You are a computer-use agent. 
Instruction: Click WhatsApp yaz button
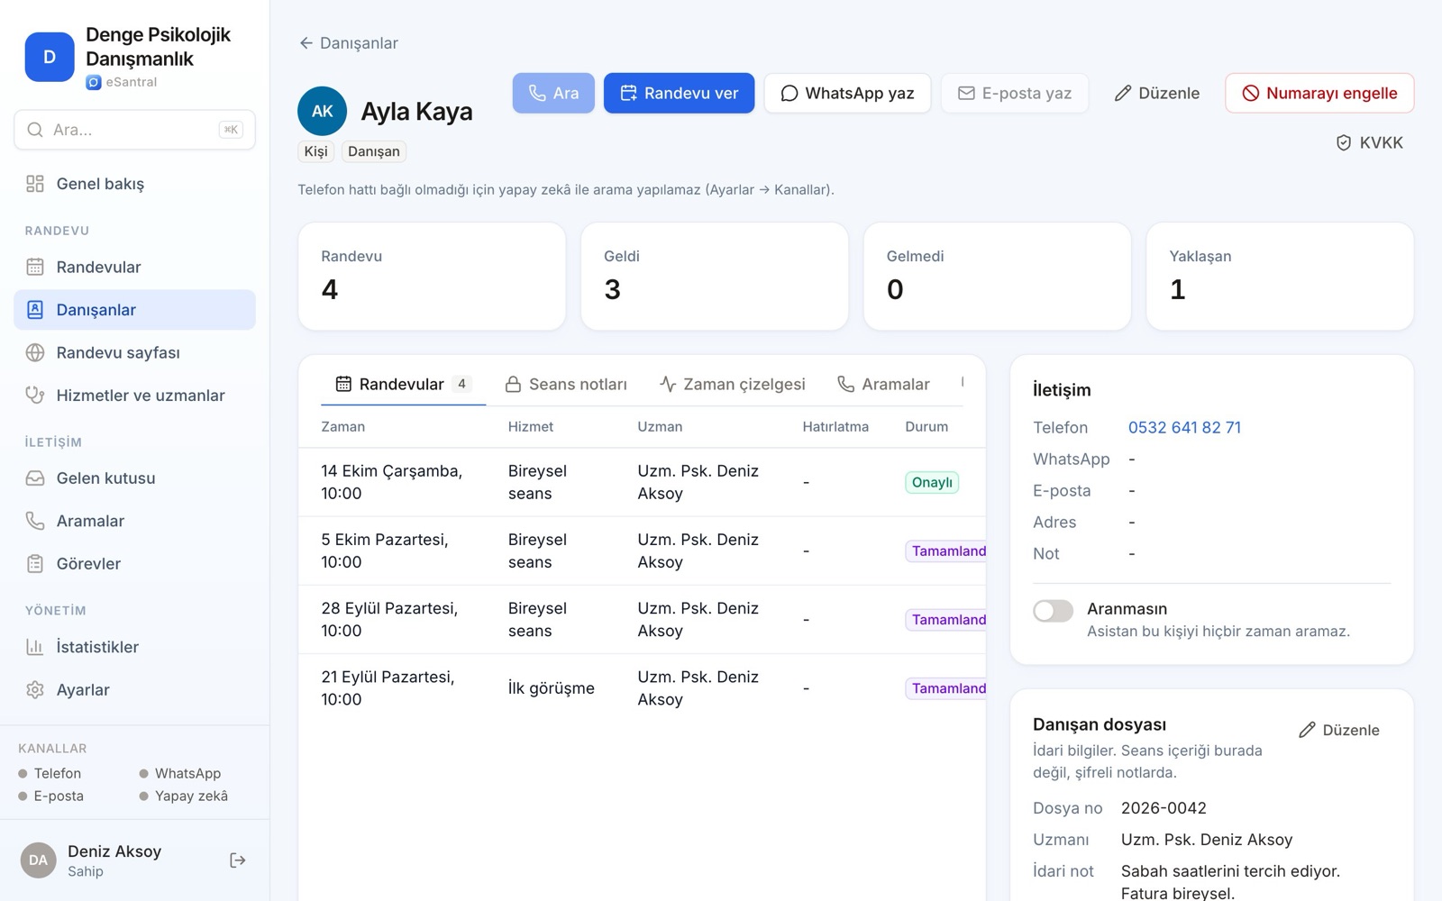pyautogui.click(x=847, y=93)
